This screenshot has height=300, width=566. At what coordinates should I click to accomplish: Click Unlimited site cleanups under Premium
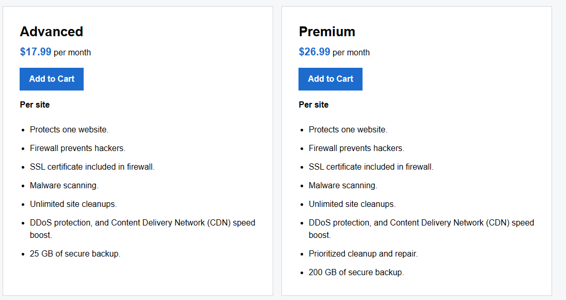352,204
